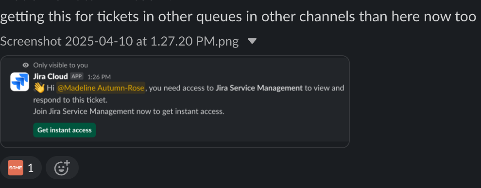Viewport: 481px width, 188px height.
Task: Click the reaction count number 1
Action: [x=31, y=168]
